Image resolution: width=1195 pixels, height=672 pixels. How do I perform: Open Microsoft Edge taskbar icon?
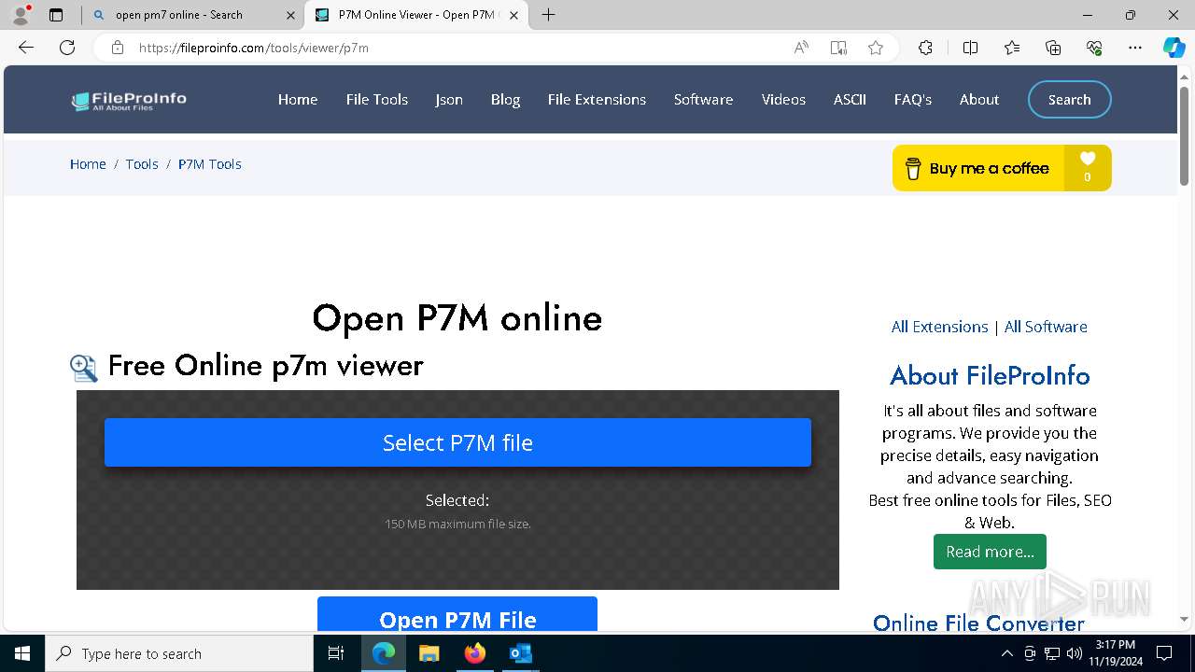point(384,653)
